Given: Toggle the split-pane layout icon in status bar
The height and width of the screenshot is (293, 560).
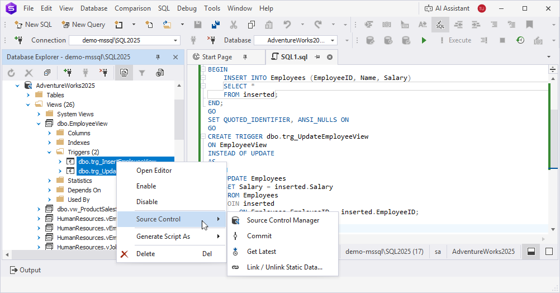Looking at the screenshot, I should [531, 252].
